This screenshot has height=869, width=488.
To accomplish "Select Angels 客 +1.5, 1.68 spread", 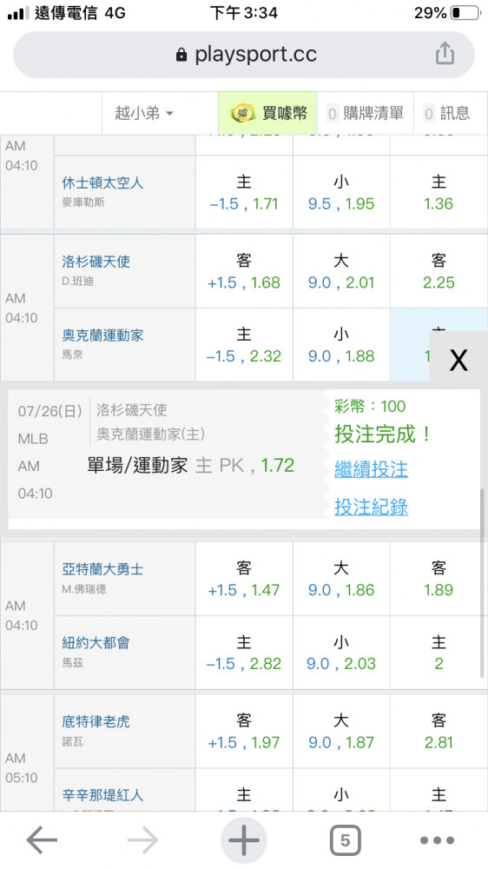I will tap(244, 271).
